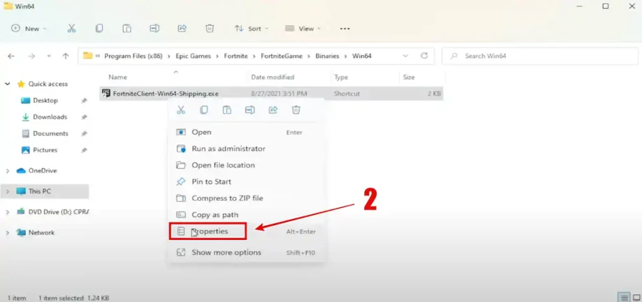The image size is (642, 302).
Task: Choose Open from the context menu
Action: pos(246,132)
